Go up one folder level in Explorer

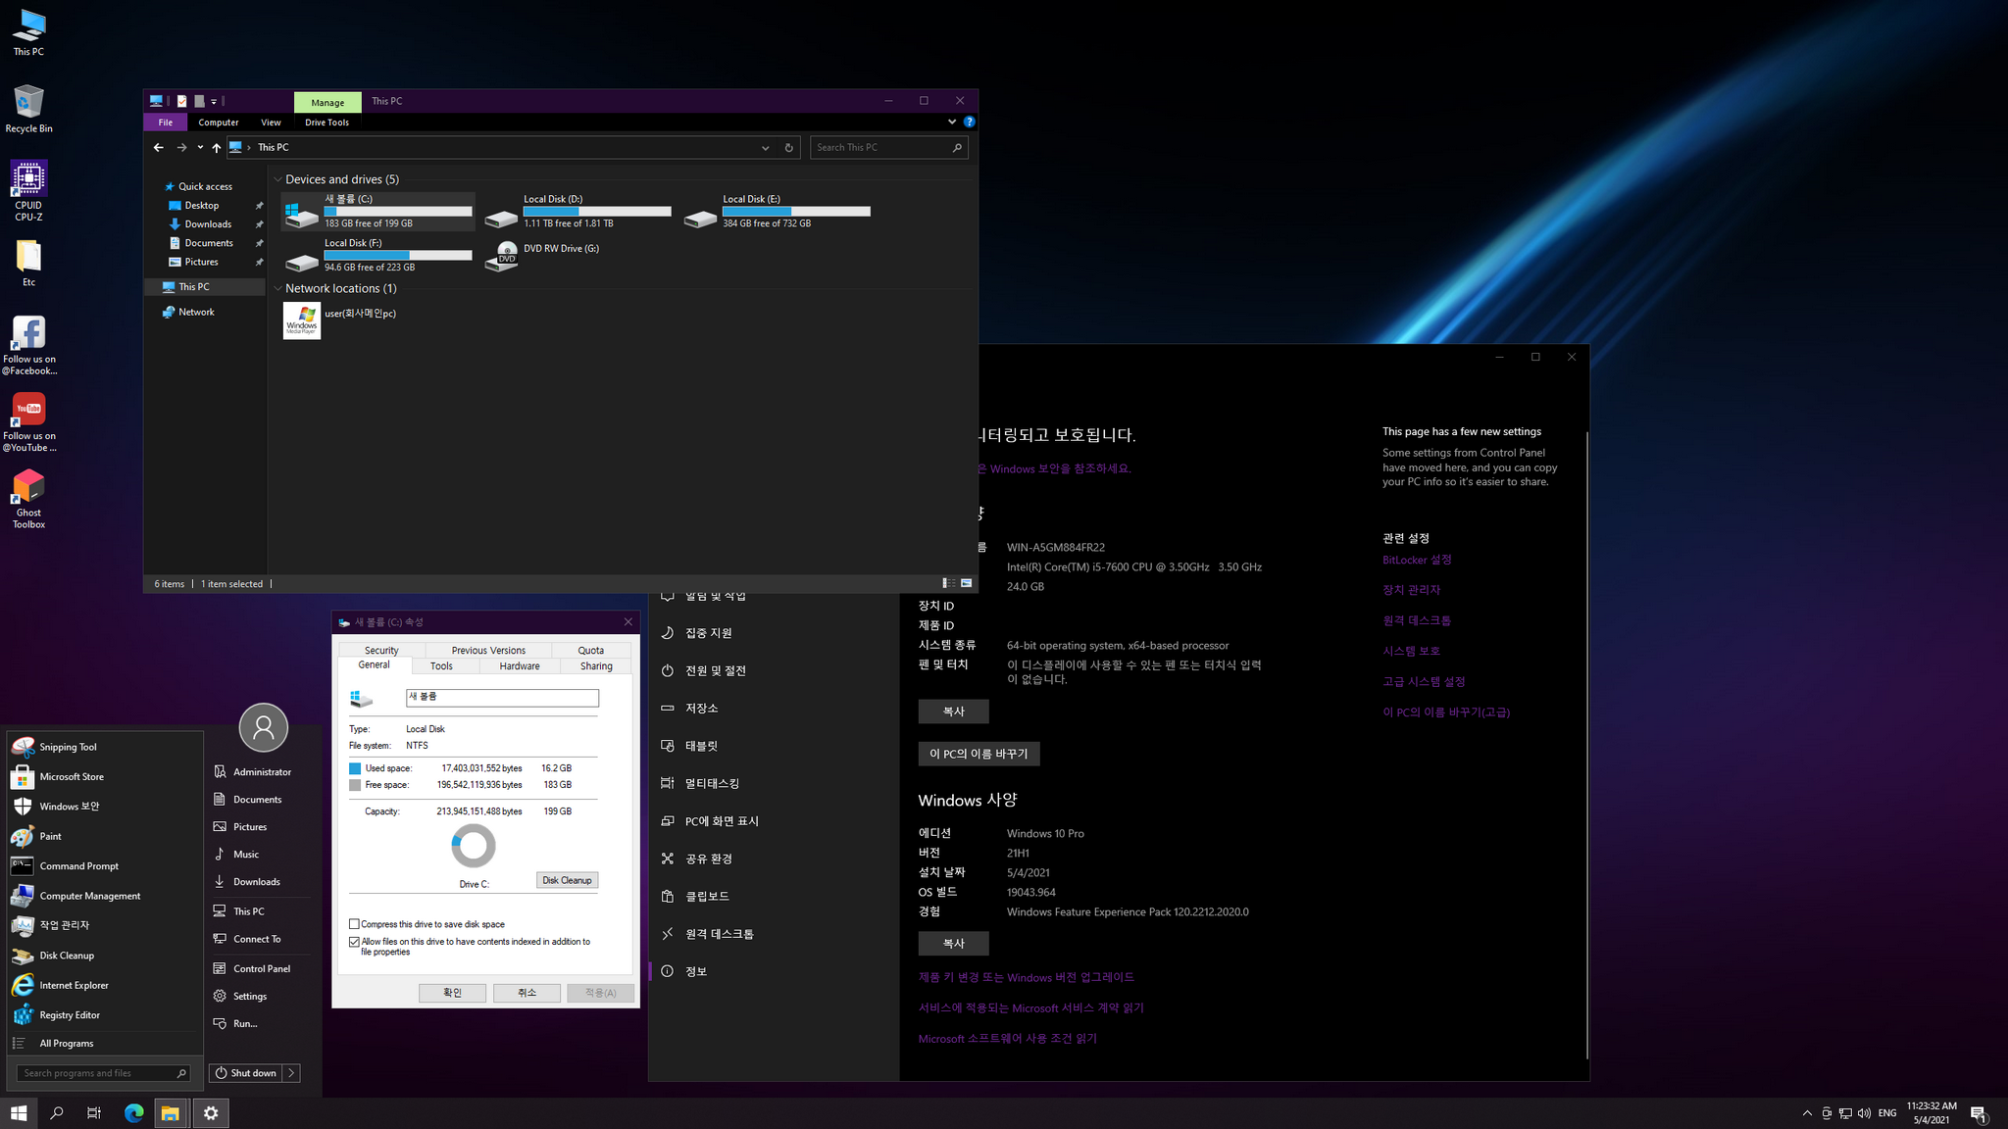click(217, 147)
